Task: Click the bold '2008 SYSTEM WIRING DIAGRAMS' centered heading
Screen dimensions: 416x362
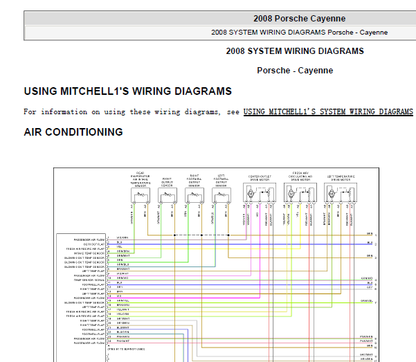Action: tap(295, 51)
